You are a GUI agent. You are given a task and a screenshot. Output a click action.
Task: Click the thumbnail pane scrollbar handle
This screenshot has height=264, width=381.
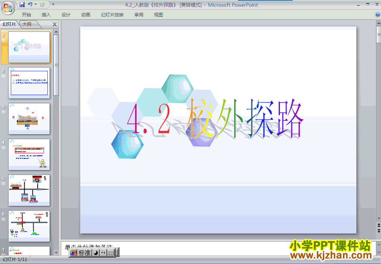tap(56, 65)
